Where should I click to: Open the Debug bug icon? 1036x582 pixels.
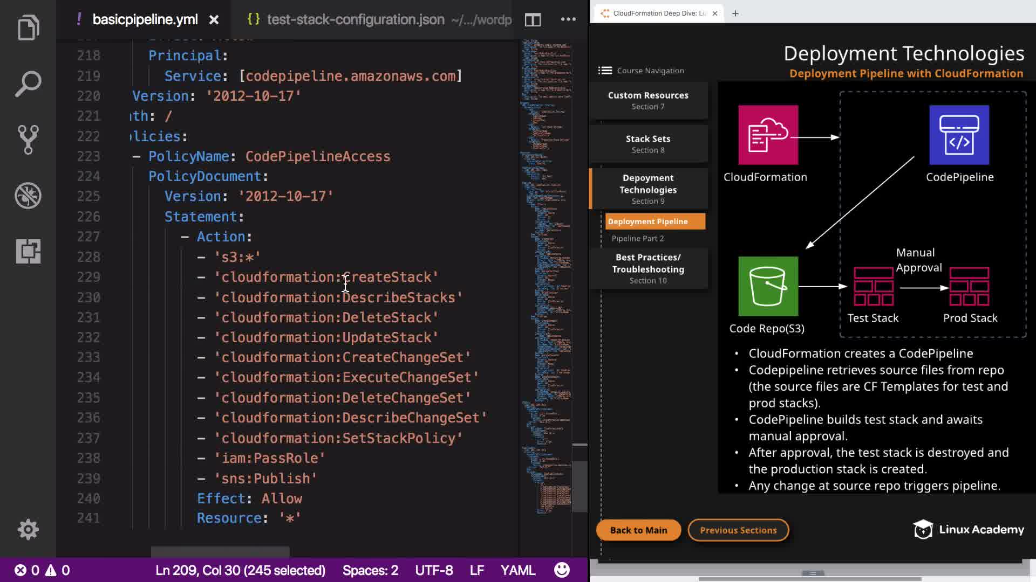pyautogui.click(x=28, y=196)
